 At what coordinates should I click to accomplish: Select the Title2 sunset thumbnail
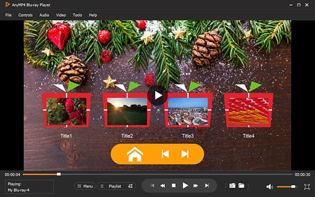(x=127, y=111)
